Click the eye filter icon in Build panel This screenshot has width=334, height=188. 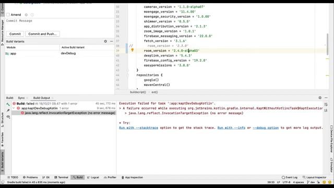pos(8,117)
